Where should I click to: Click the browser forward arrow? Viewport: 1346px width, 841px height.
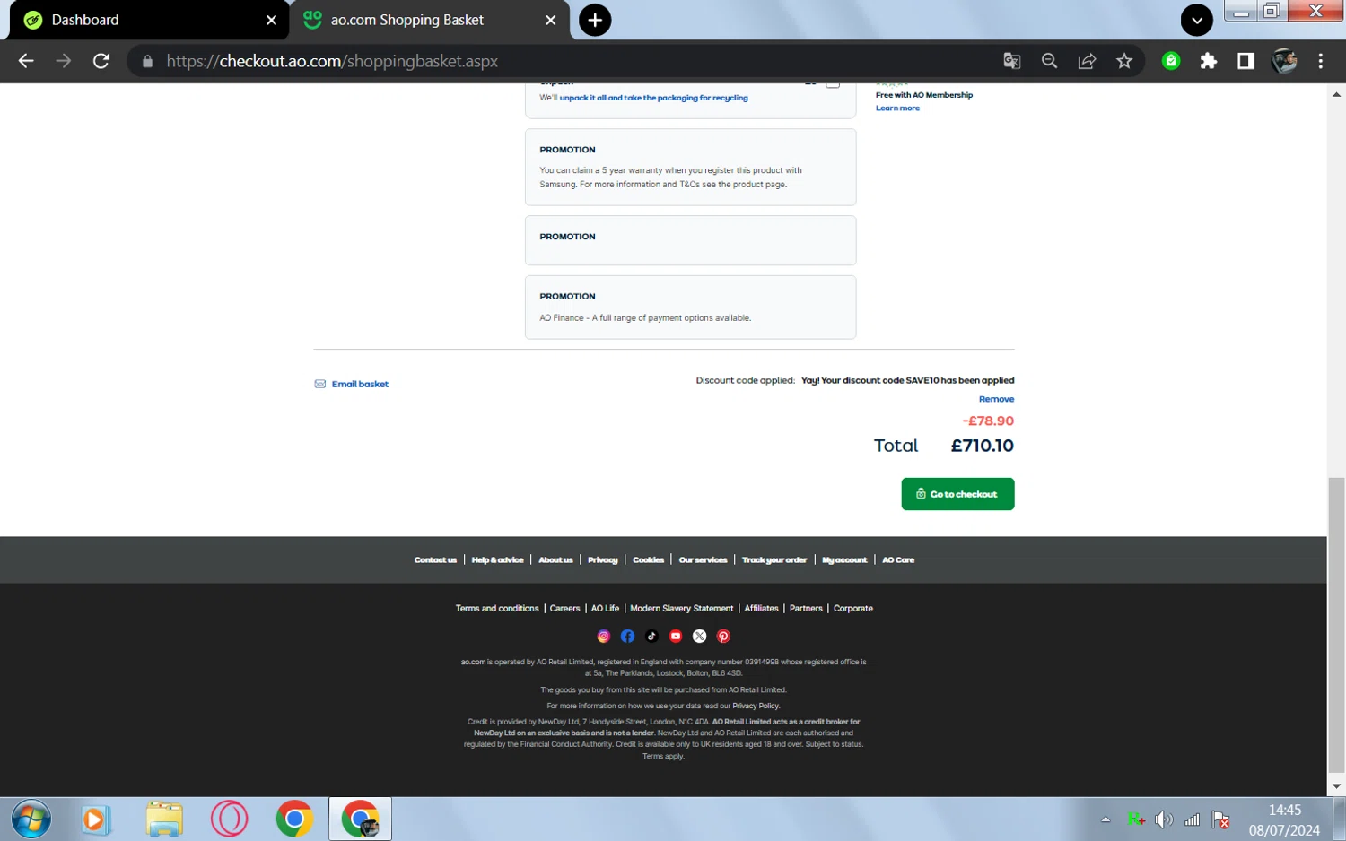point(63,61)
